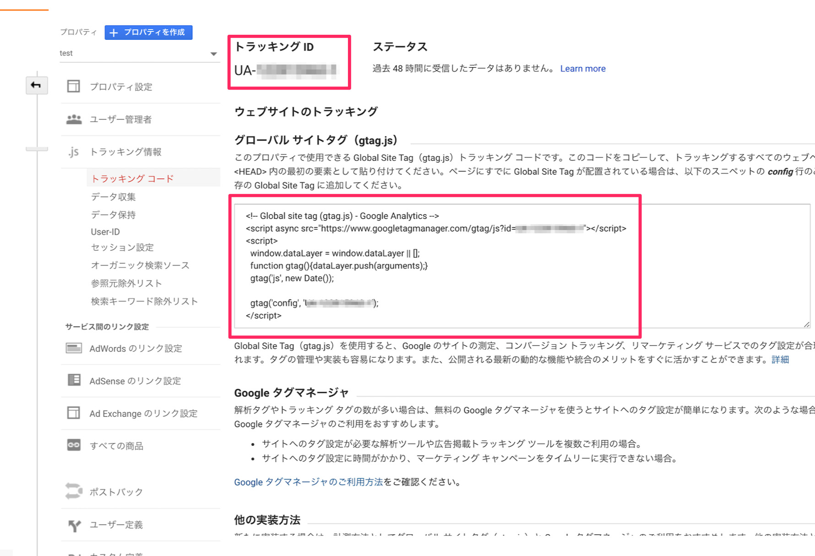Open ユーザー定義 menu item

tap(116, 525)
